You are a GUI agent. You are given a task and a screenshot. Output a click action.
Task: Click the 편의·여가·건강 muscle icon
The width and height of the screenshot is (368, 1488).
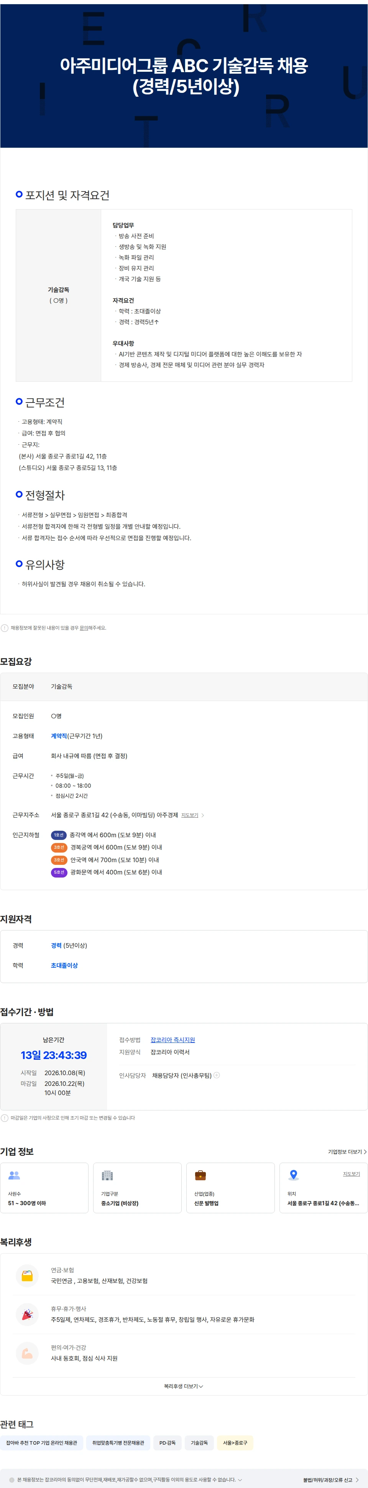[27, 1353]
